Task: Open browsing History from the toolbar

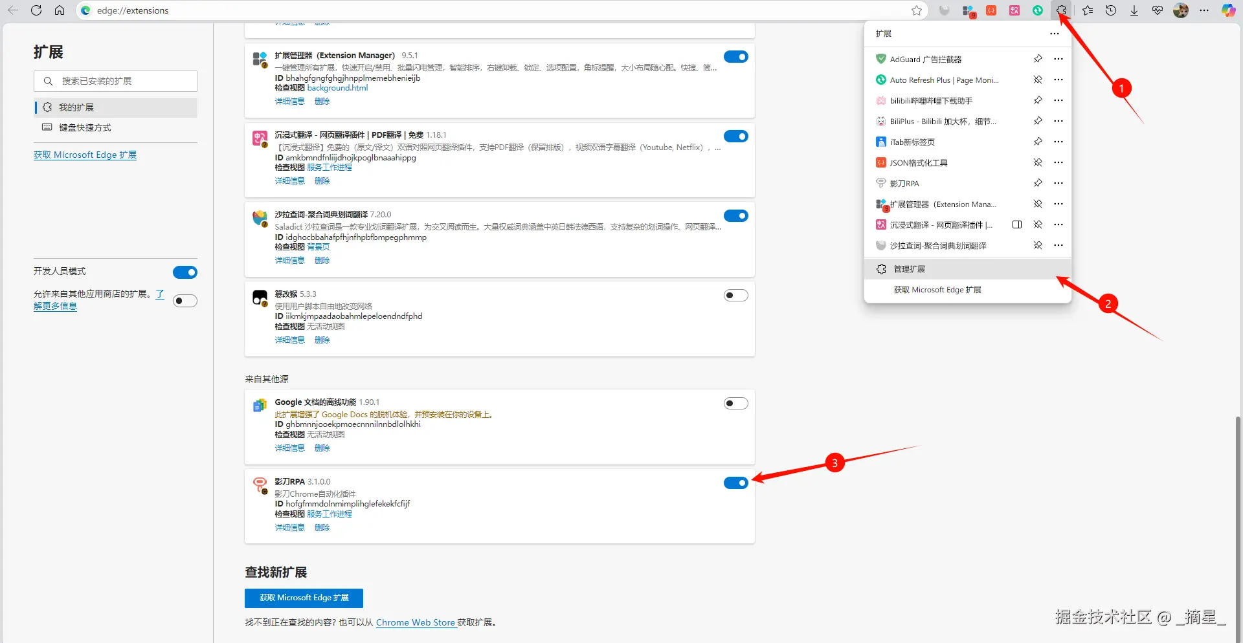Action: click(1111, 10)
